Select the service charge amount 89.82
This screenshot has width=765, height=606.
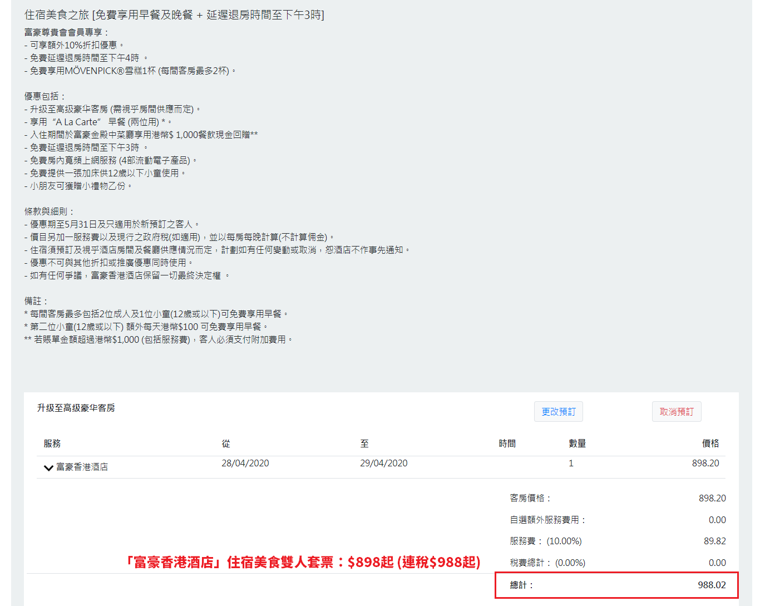(715, 541)
